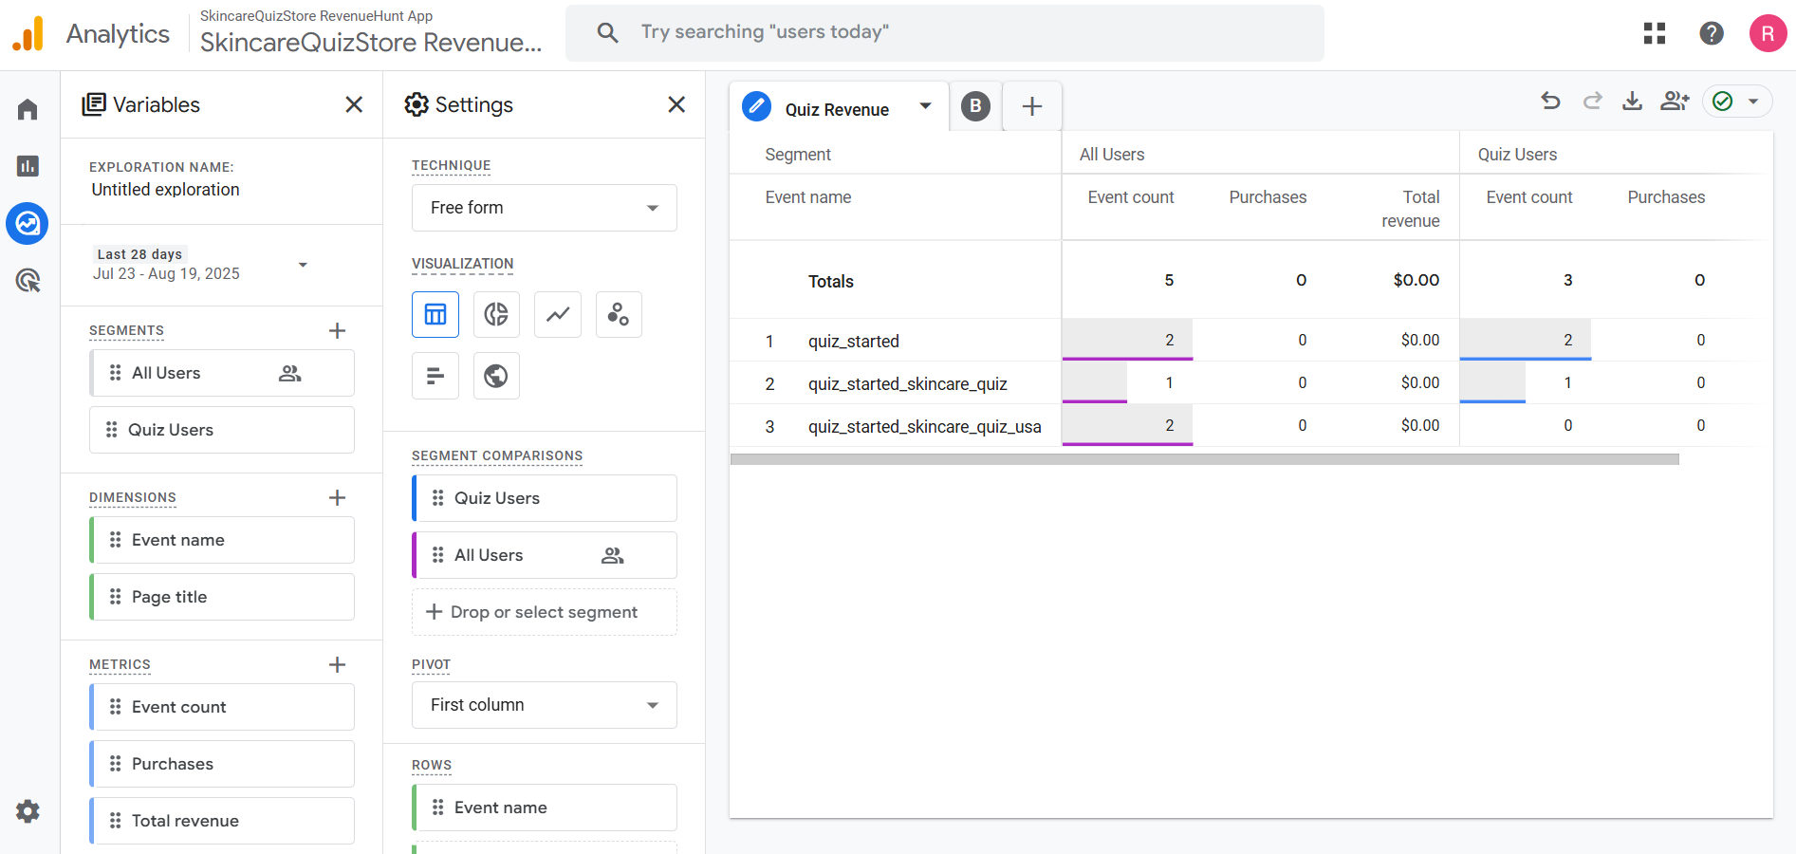1796x854 pixels.
Task: Select Total revenue metric in Variables
Action: click(222, 821)
